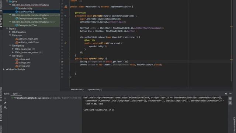The image size is (236, 133).
Task: Toggle the Project tool window tab
Action: tap(1, 21)
